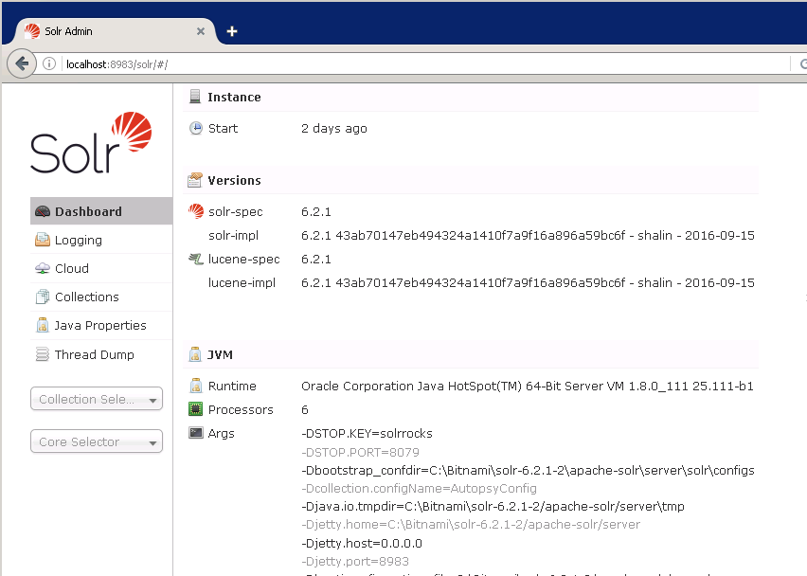Click the Dashboard gauge icon
Image resolution: width=807 pixels, height=576 pixels.
click(x=43, y=211)
